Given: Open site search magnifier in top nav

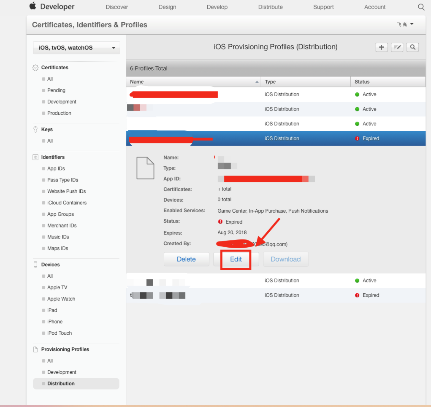Looking at the screenshot, I should click(x=421, y=7).
